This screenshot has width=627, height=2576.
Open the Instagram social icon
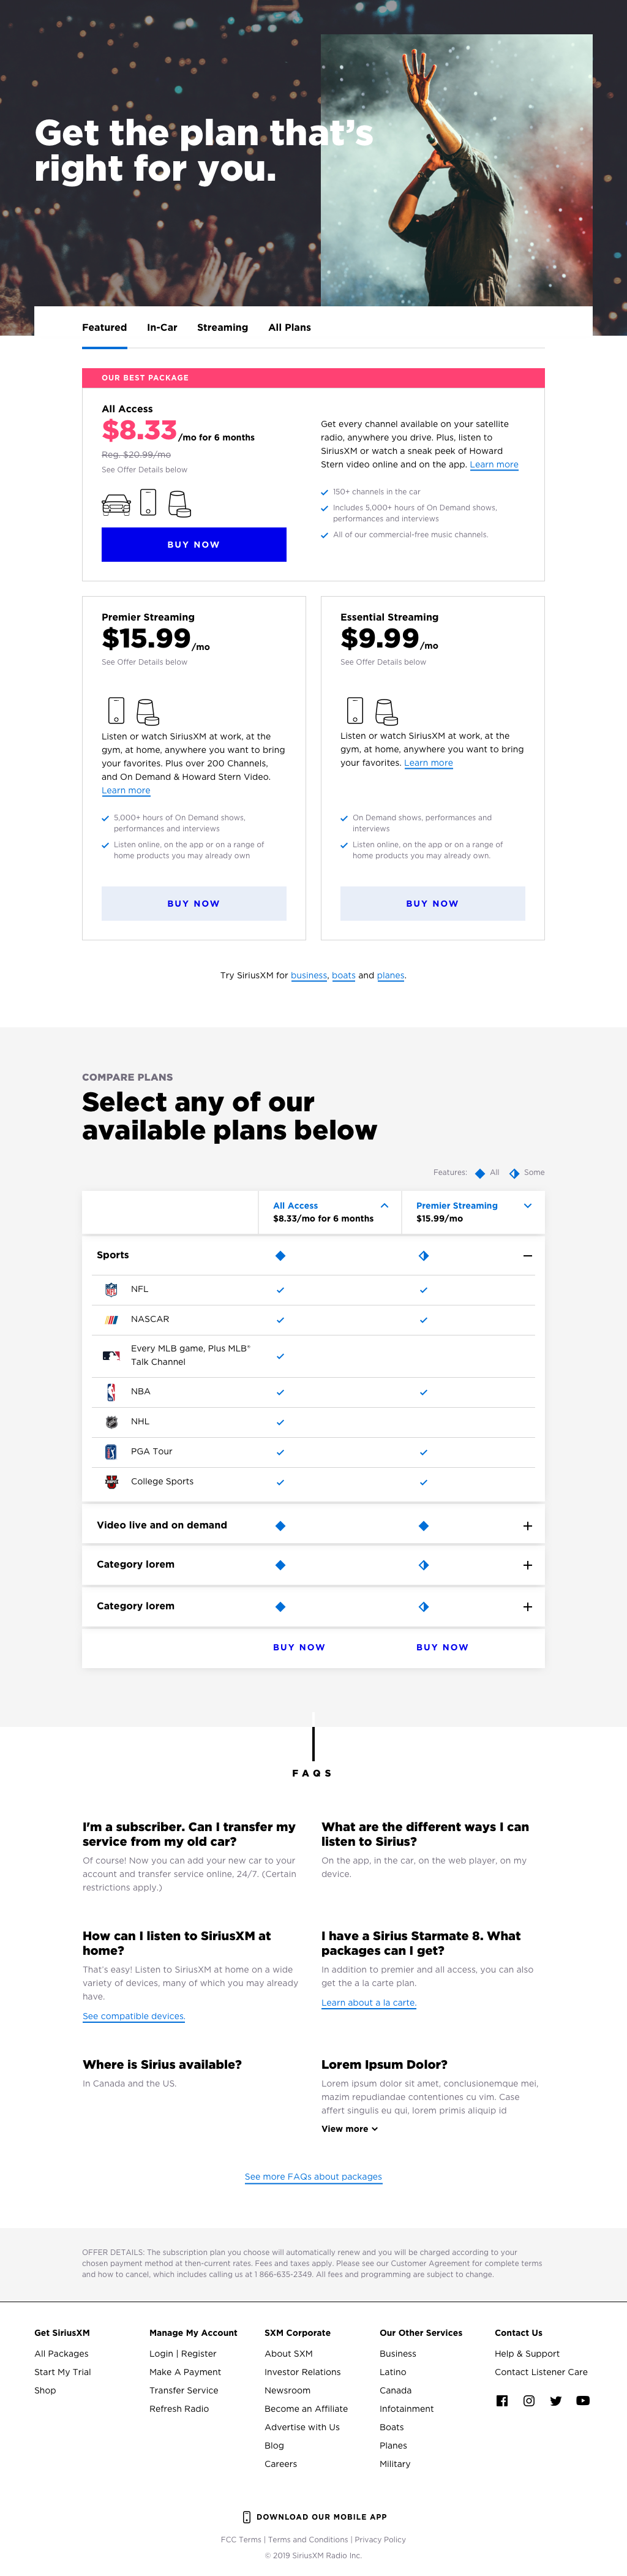529,2400
